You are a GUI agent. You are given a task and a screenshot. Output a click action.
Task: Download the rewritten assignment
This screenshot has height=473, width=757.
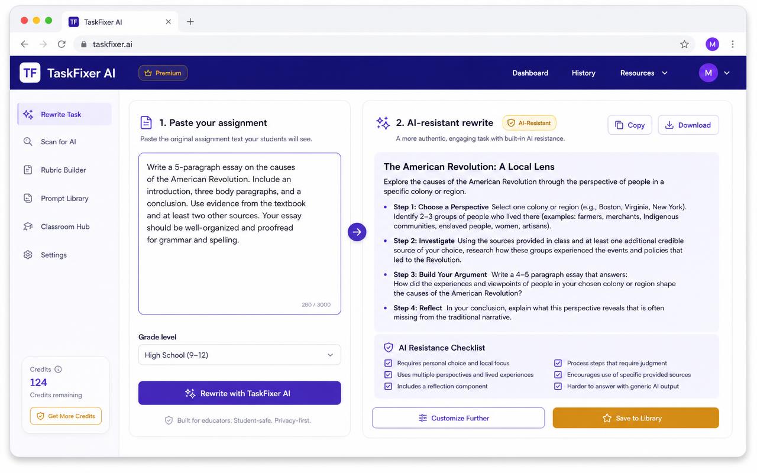688,125
